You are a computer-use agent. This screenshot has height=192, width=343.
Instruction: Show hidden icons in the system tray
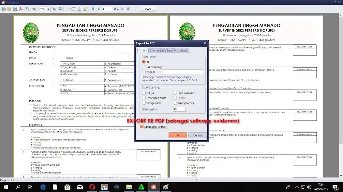tap(297, 187)
